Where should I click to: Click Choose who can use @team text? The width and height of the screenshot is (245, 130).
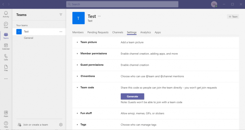pyautogui.click(x=152, y=76)
